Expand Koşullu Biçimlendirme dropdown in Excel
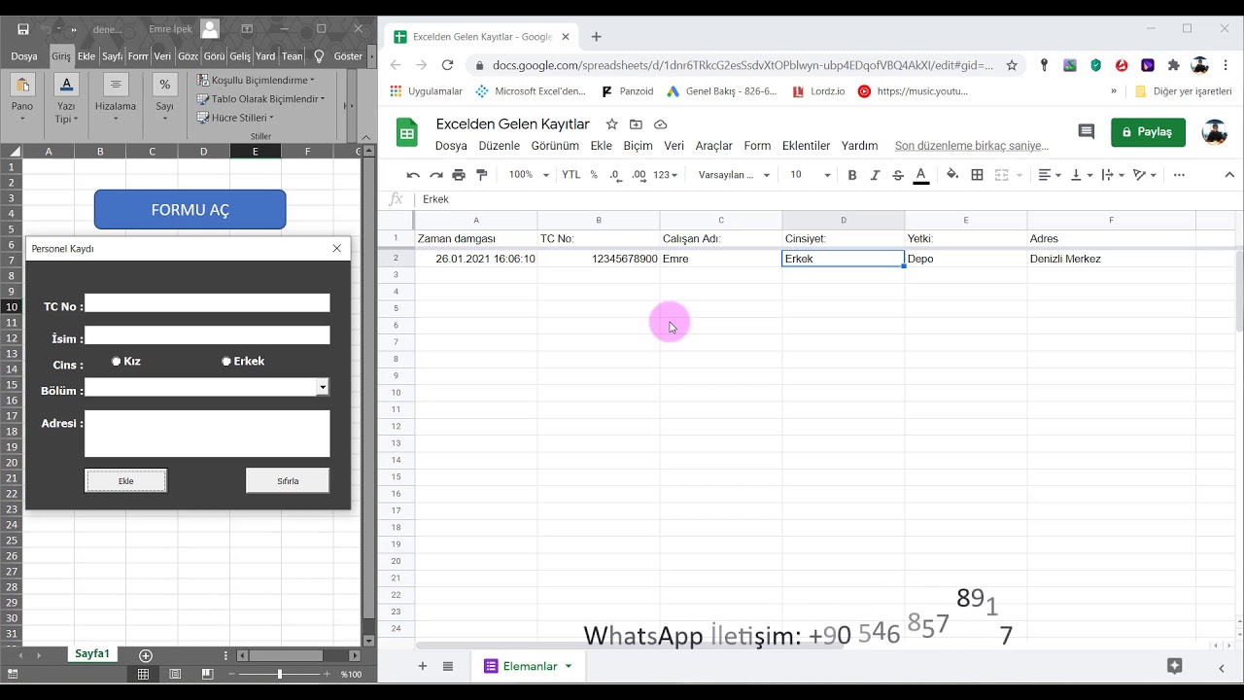Screen dimensions: 1244x700 (311, 81)
